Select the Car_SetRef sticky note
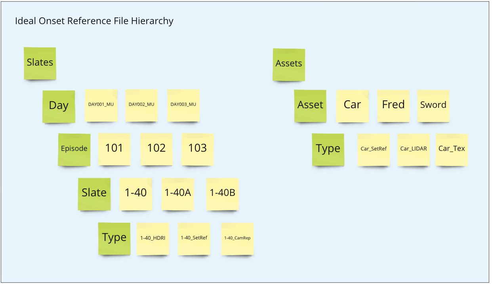492x284 pixels. click(374, 149)
